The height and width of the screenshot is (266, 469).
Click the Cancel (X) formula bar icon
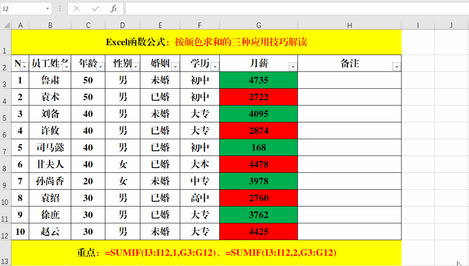pos(77,9)
